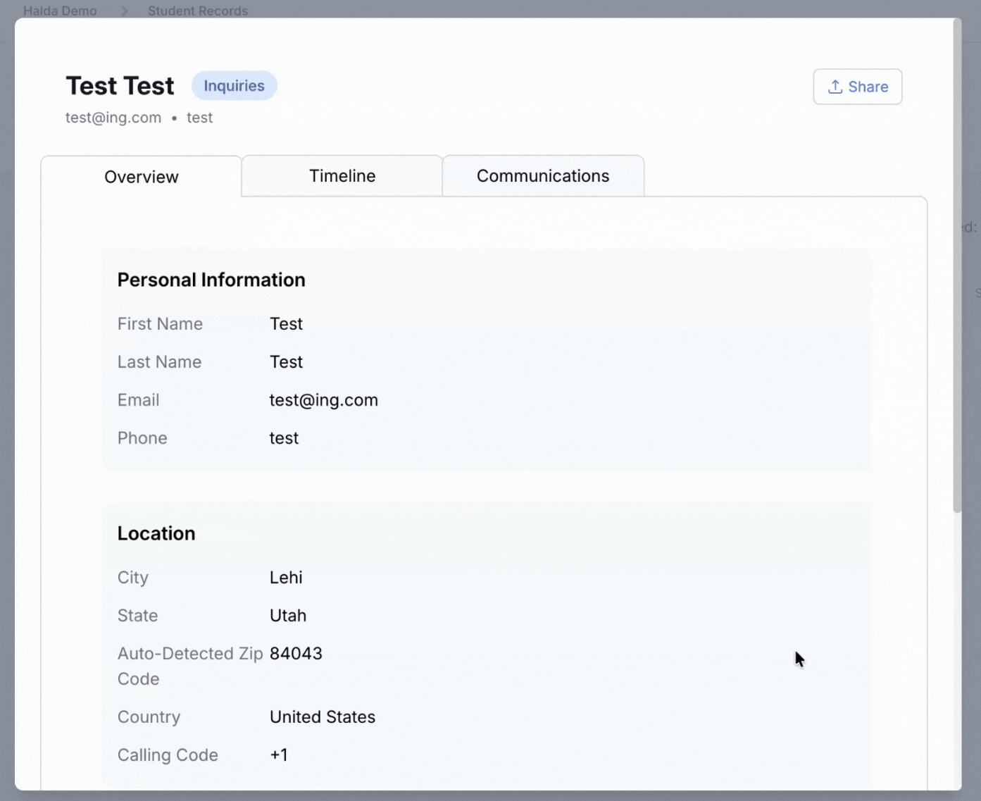
Task: Click the Share button label
Action: [x=868, y=87]
